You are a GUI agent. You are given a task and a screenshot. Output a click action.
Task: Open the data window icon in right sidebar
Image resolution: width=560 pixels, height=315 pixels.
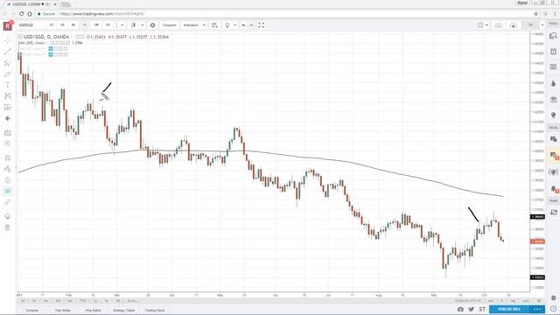coord(553,67)
